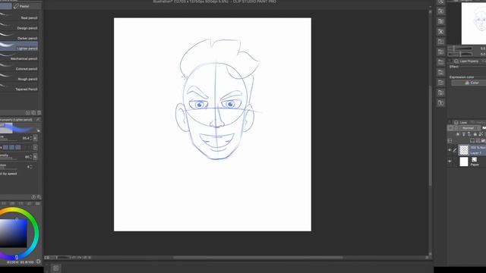486x273 pixels.
Task: Click the icon below the canvas scrollbar
Action: click(x=55, y=268)
